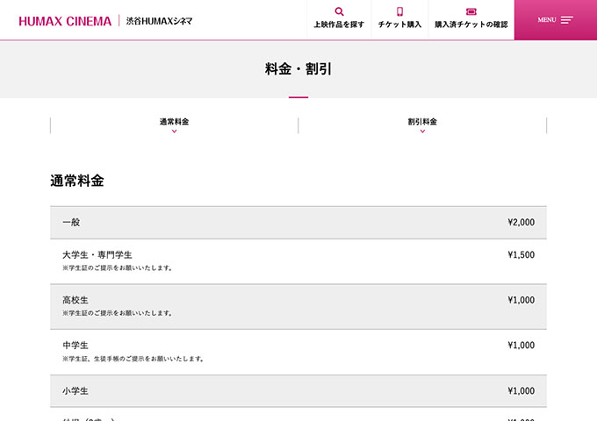Click the pink MENU button
597x421 pixels.
(x=556, y=20)
